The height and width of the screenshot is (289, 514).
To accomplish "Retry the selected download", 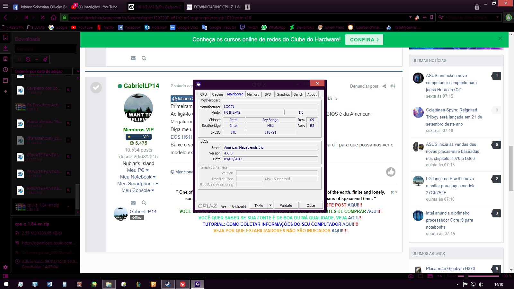I will point(28,59).
